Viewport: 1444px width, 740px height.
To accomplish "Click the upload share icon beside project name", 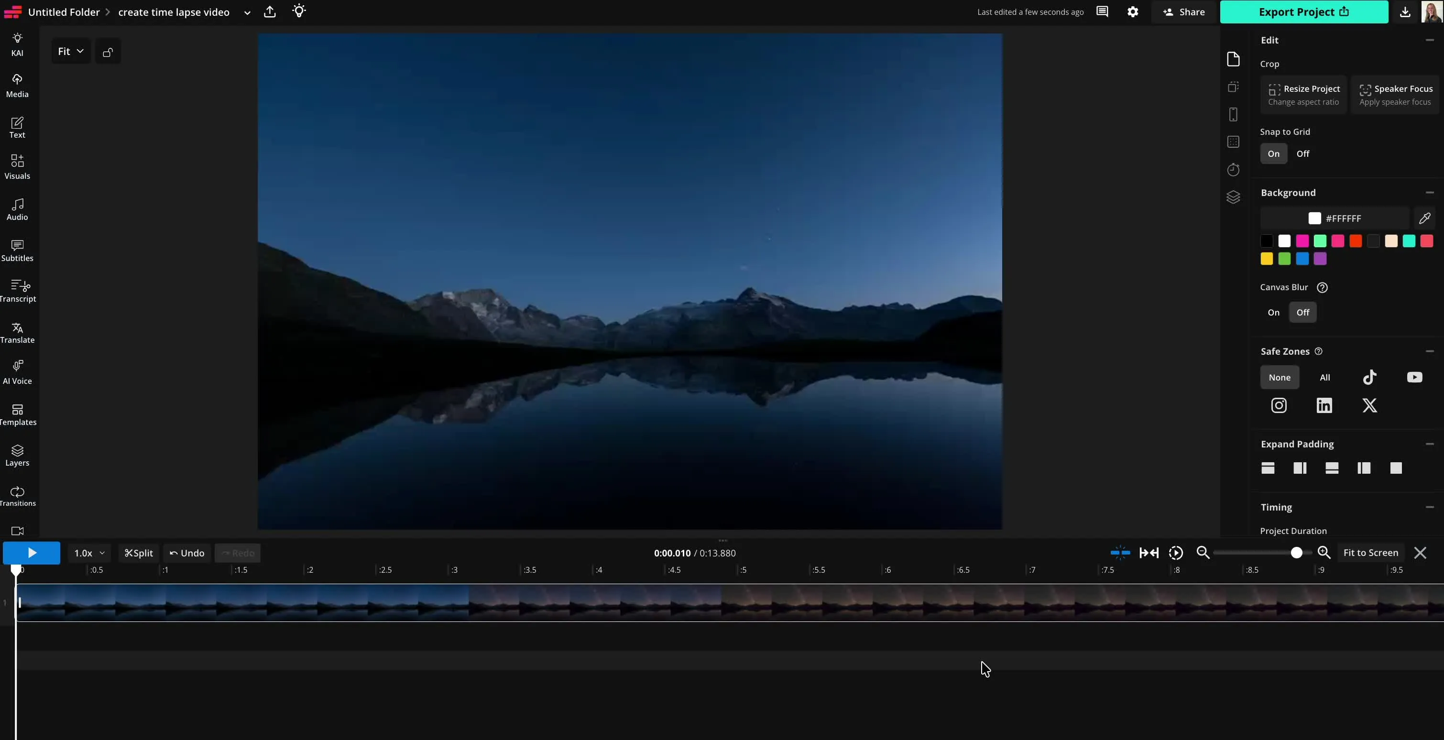I will coord(270,12).
